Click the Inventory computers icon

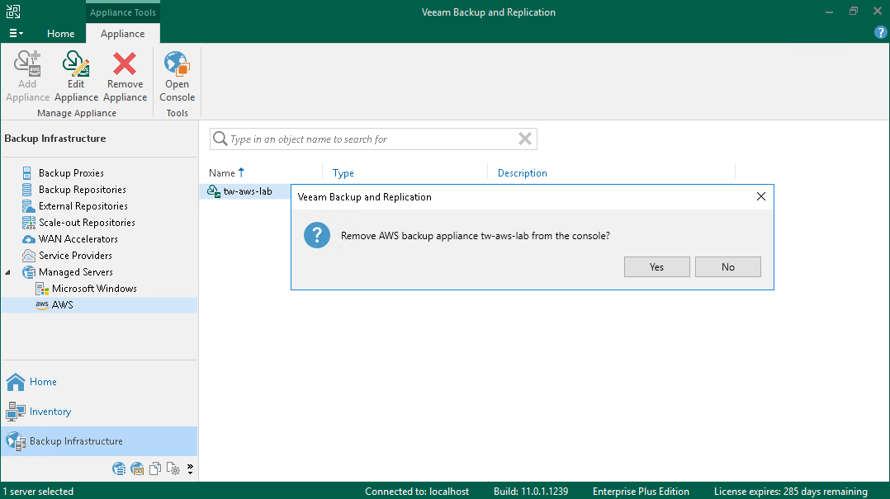point(16,412)
